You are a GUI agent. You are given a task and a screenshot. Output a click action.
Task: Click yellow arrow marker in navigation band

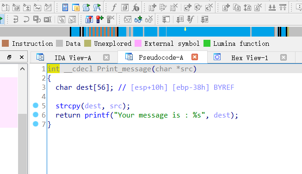click(x=185, y=29)
